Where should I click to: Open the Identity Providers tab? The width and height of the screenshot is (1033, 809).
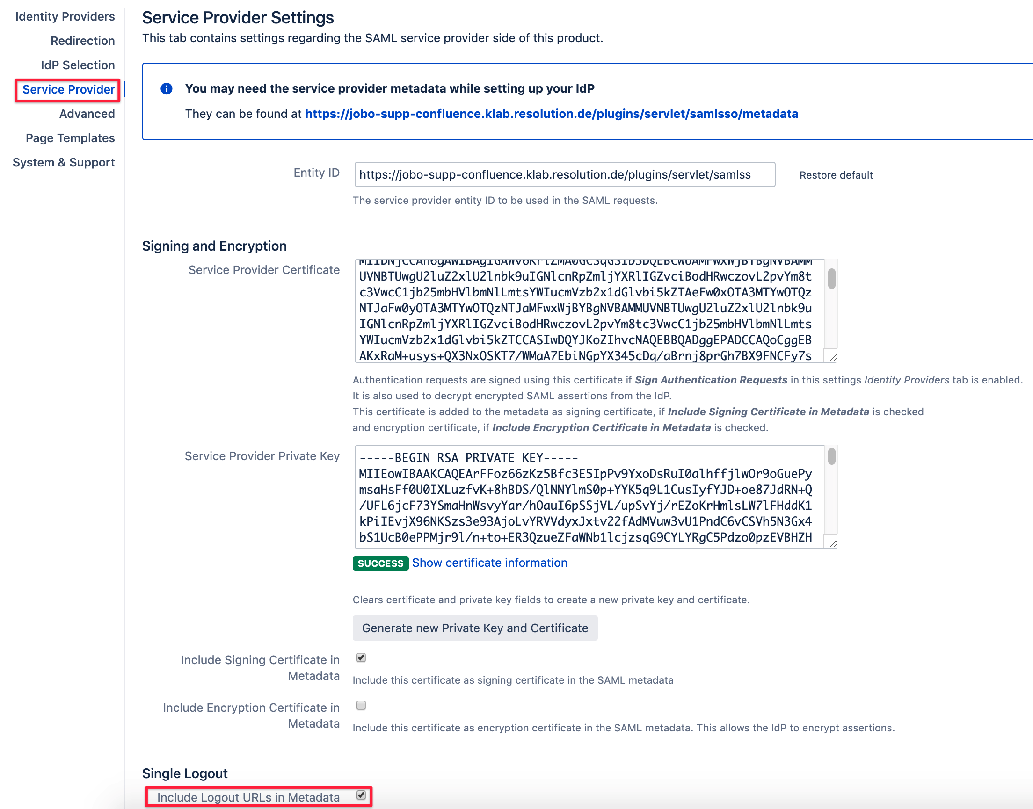(x=65, y=16)
